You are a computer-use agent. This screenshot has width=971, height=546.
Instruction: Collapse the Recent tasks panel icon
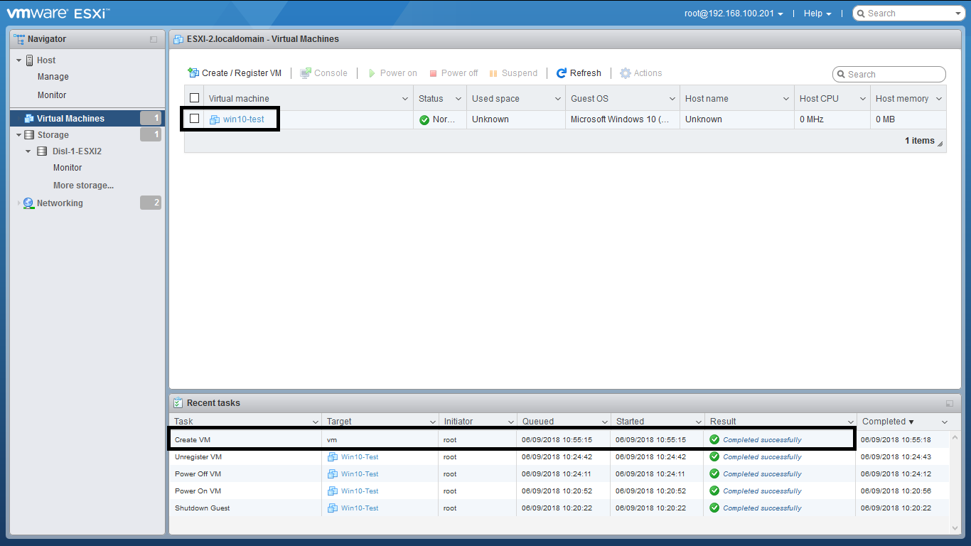[x=950, y=403]
